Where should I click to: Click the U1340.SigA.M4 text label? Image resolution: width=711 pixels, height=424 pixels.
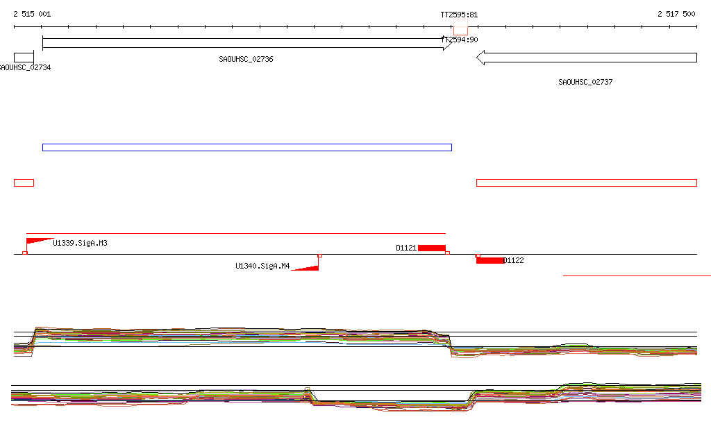point(262,266)
